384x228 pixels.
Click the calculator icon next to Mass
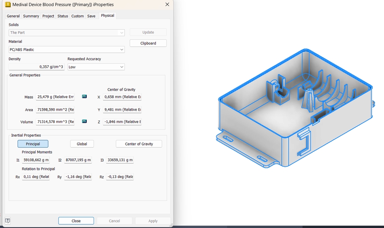(x=84, y=97)
